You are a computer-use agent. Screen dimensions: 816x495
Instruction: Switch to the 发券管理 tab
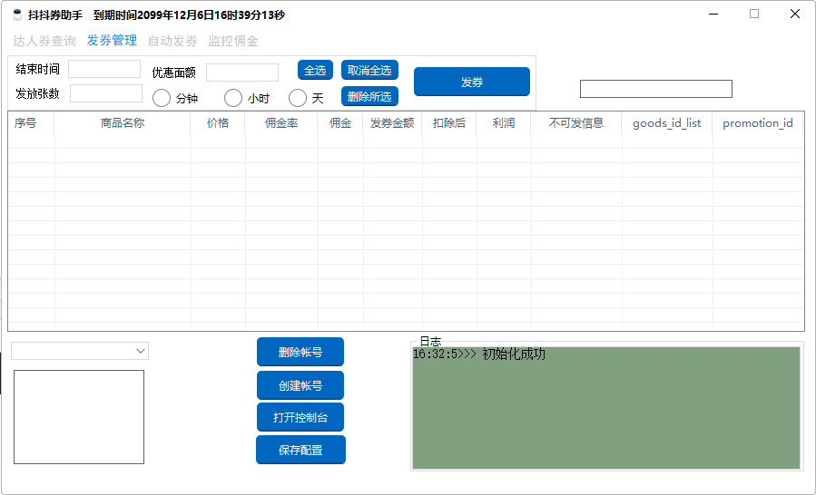(112, 41)
